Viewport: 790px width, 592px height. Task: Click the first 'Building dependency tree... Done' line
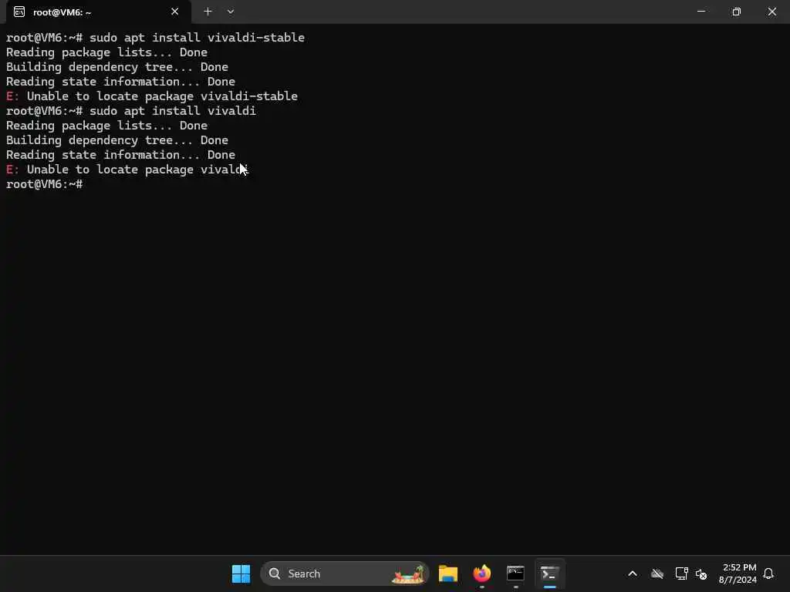point(117,67)
